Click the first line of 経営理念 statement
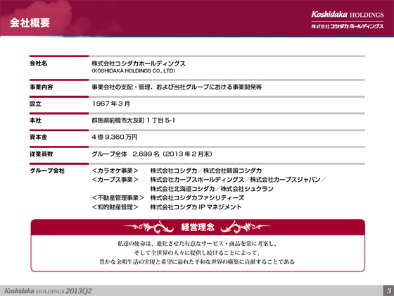This screenshot has height=296, width=394. pos(197,244)
